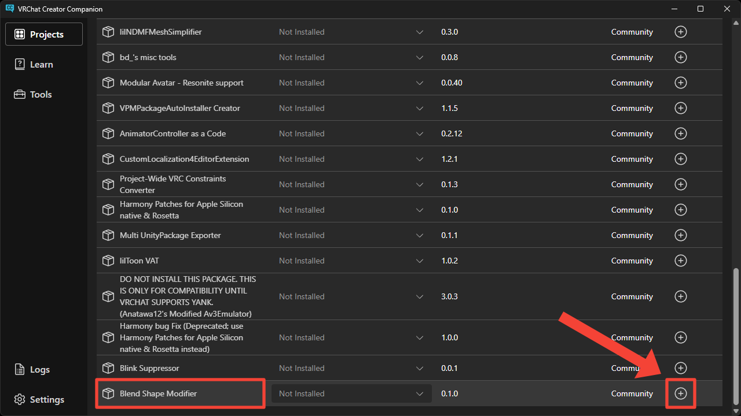Open the Projects tab
Image resolution: width=741 pixels, height=416 pixels.
click(44, 34)
